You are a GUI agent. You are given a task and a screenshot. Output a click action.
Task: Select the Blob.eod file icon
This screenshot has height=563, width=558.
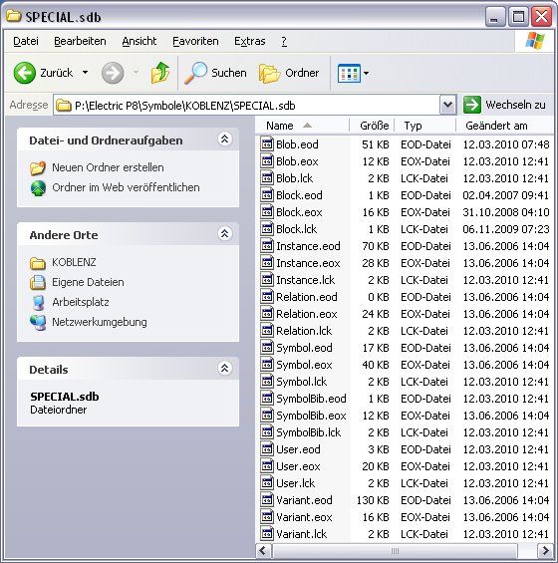[267, 143]
